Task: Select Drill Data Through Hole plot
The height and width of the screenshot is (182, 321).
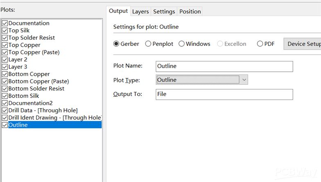Action: coord(43,110)
